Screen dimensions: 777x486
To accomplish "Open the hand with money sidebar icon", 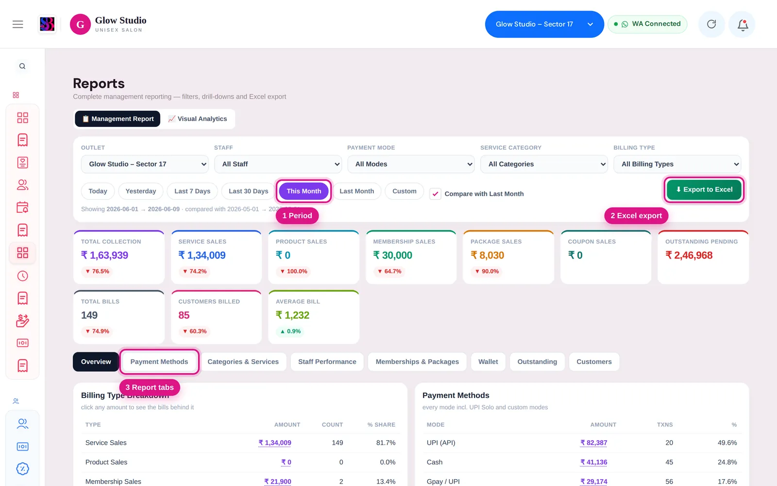I will click(x=22, y=321).
